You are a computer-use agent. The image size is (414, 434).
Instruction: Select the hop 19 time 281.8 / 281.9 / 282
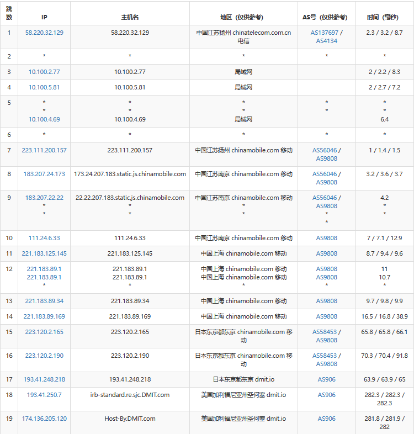click(384, 423)
